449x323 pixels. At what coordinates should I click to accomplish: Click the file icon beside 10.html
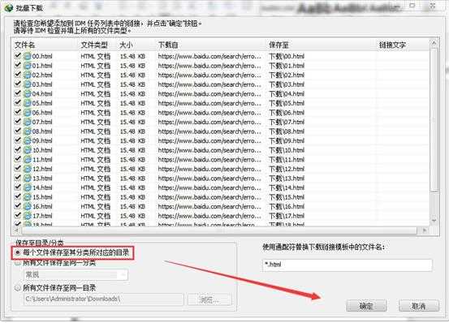[28, 150]
